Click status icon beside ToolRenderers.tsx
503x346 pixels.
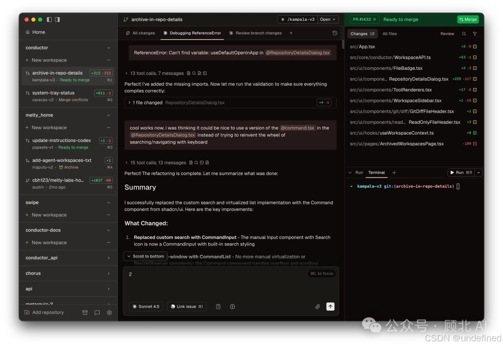[x=475, y=90]
